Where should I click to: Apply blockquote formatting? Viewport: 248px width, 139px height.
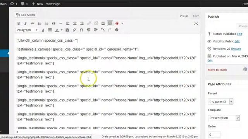[x=54, y=23]
